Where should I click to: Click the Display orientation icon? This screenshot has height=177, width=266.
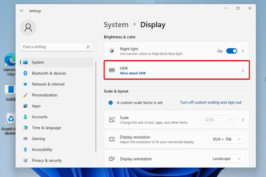tap(112, 159)
